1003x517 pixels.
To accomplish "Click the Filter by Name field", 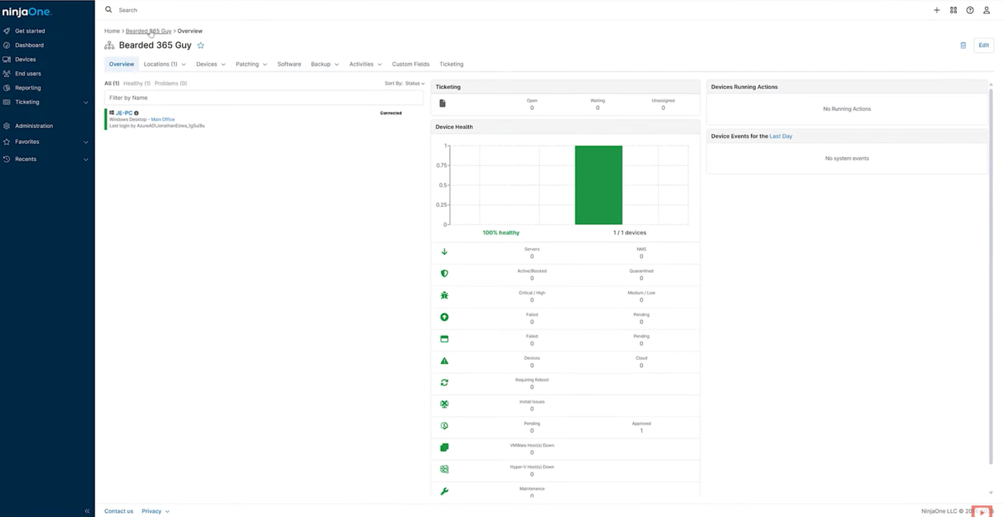I will coord(264,98).
